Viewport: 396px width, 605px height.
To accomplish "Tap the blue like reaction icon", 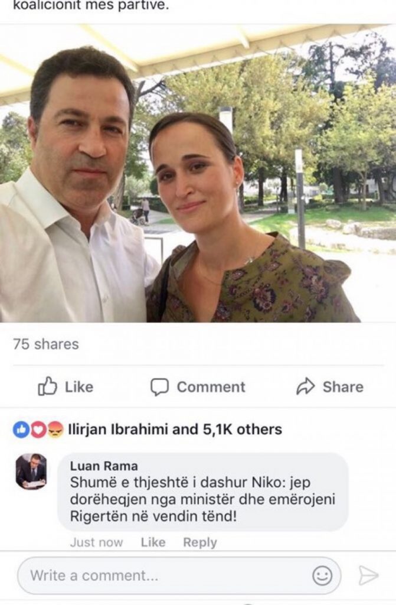I will (x=21, y=430).
